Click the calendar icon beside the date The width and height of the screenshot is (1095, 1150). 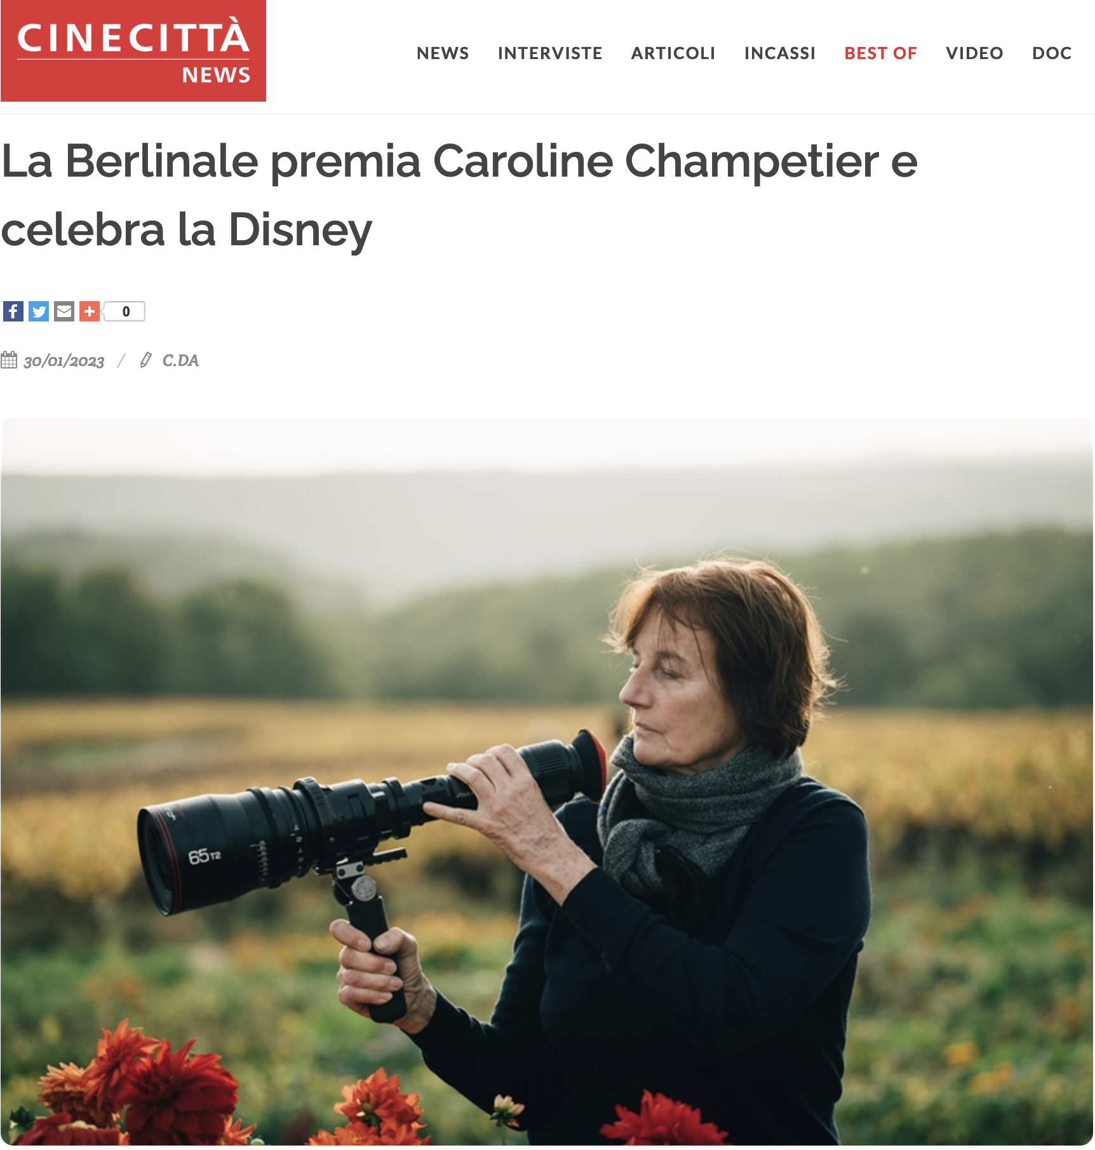pos(9,360)
